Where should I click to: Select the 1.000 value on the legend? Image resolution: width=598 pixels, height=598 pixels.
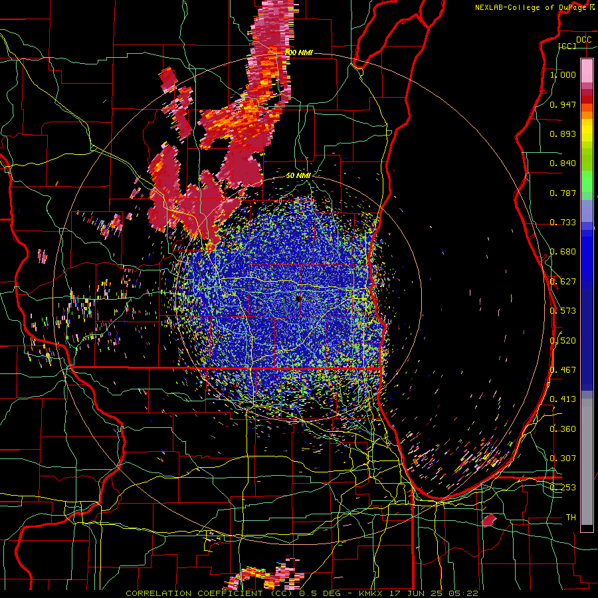coord(563,74)
